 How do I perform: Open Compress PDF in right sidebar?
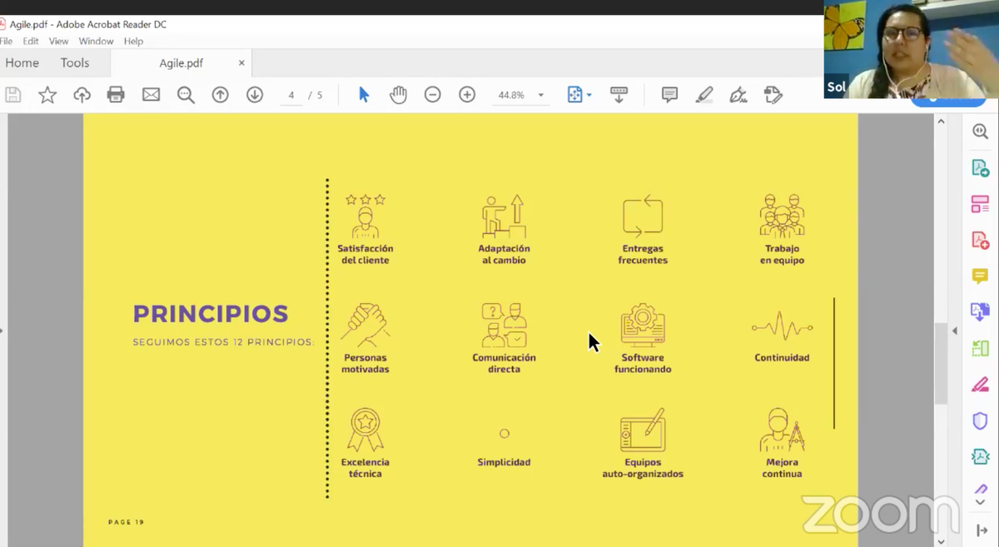click(x=981, y=456)
